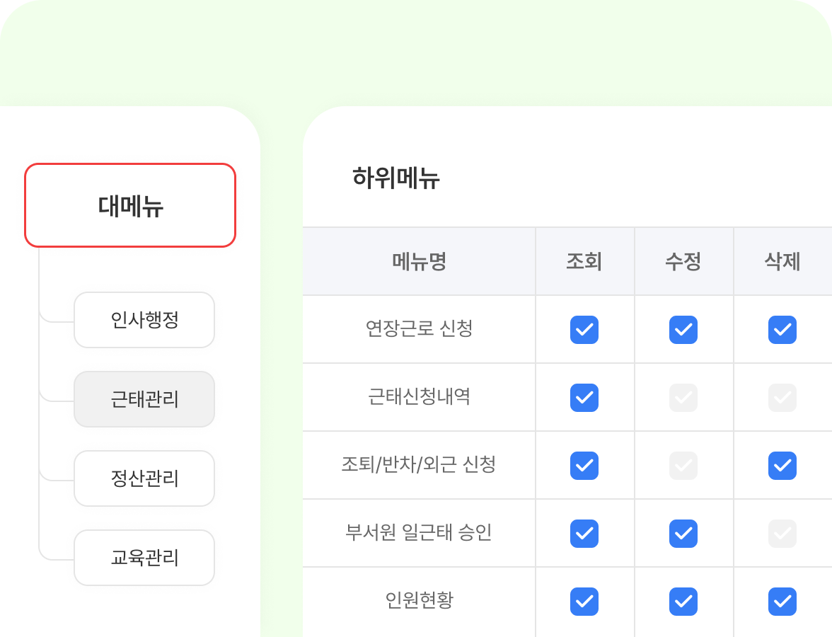
Task: Uncheck 조회 permission for 연장근로 신청
Action: point(584,329)
